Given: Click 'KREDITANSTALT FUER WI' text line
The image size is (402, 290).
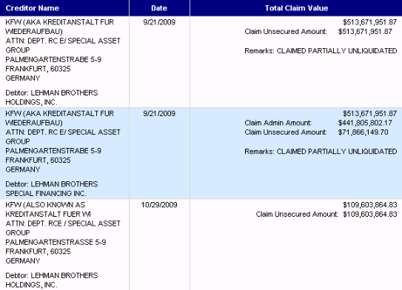Looking at the screenshot, I should tap(48, 214).
